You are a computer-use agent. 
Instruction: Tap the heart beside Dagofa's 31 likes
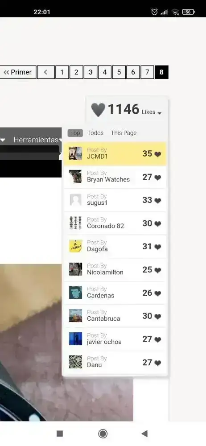158,247
